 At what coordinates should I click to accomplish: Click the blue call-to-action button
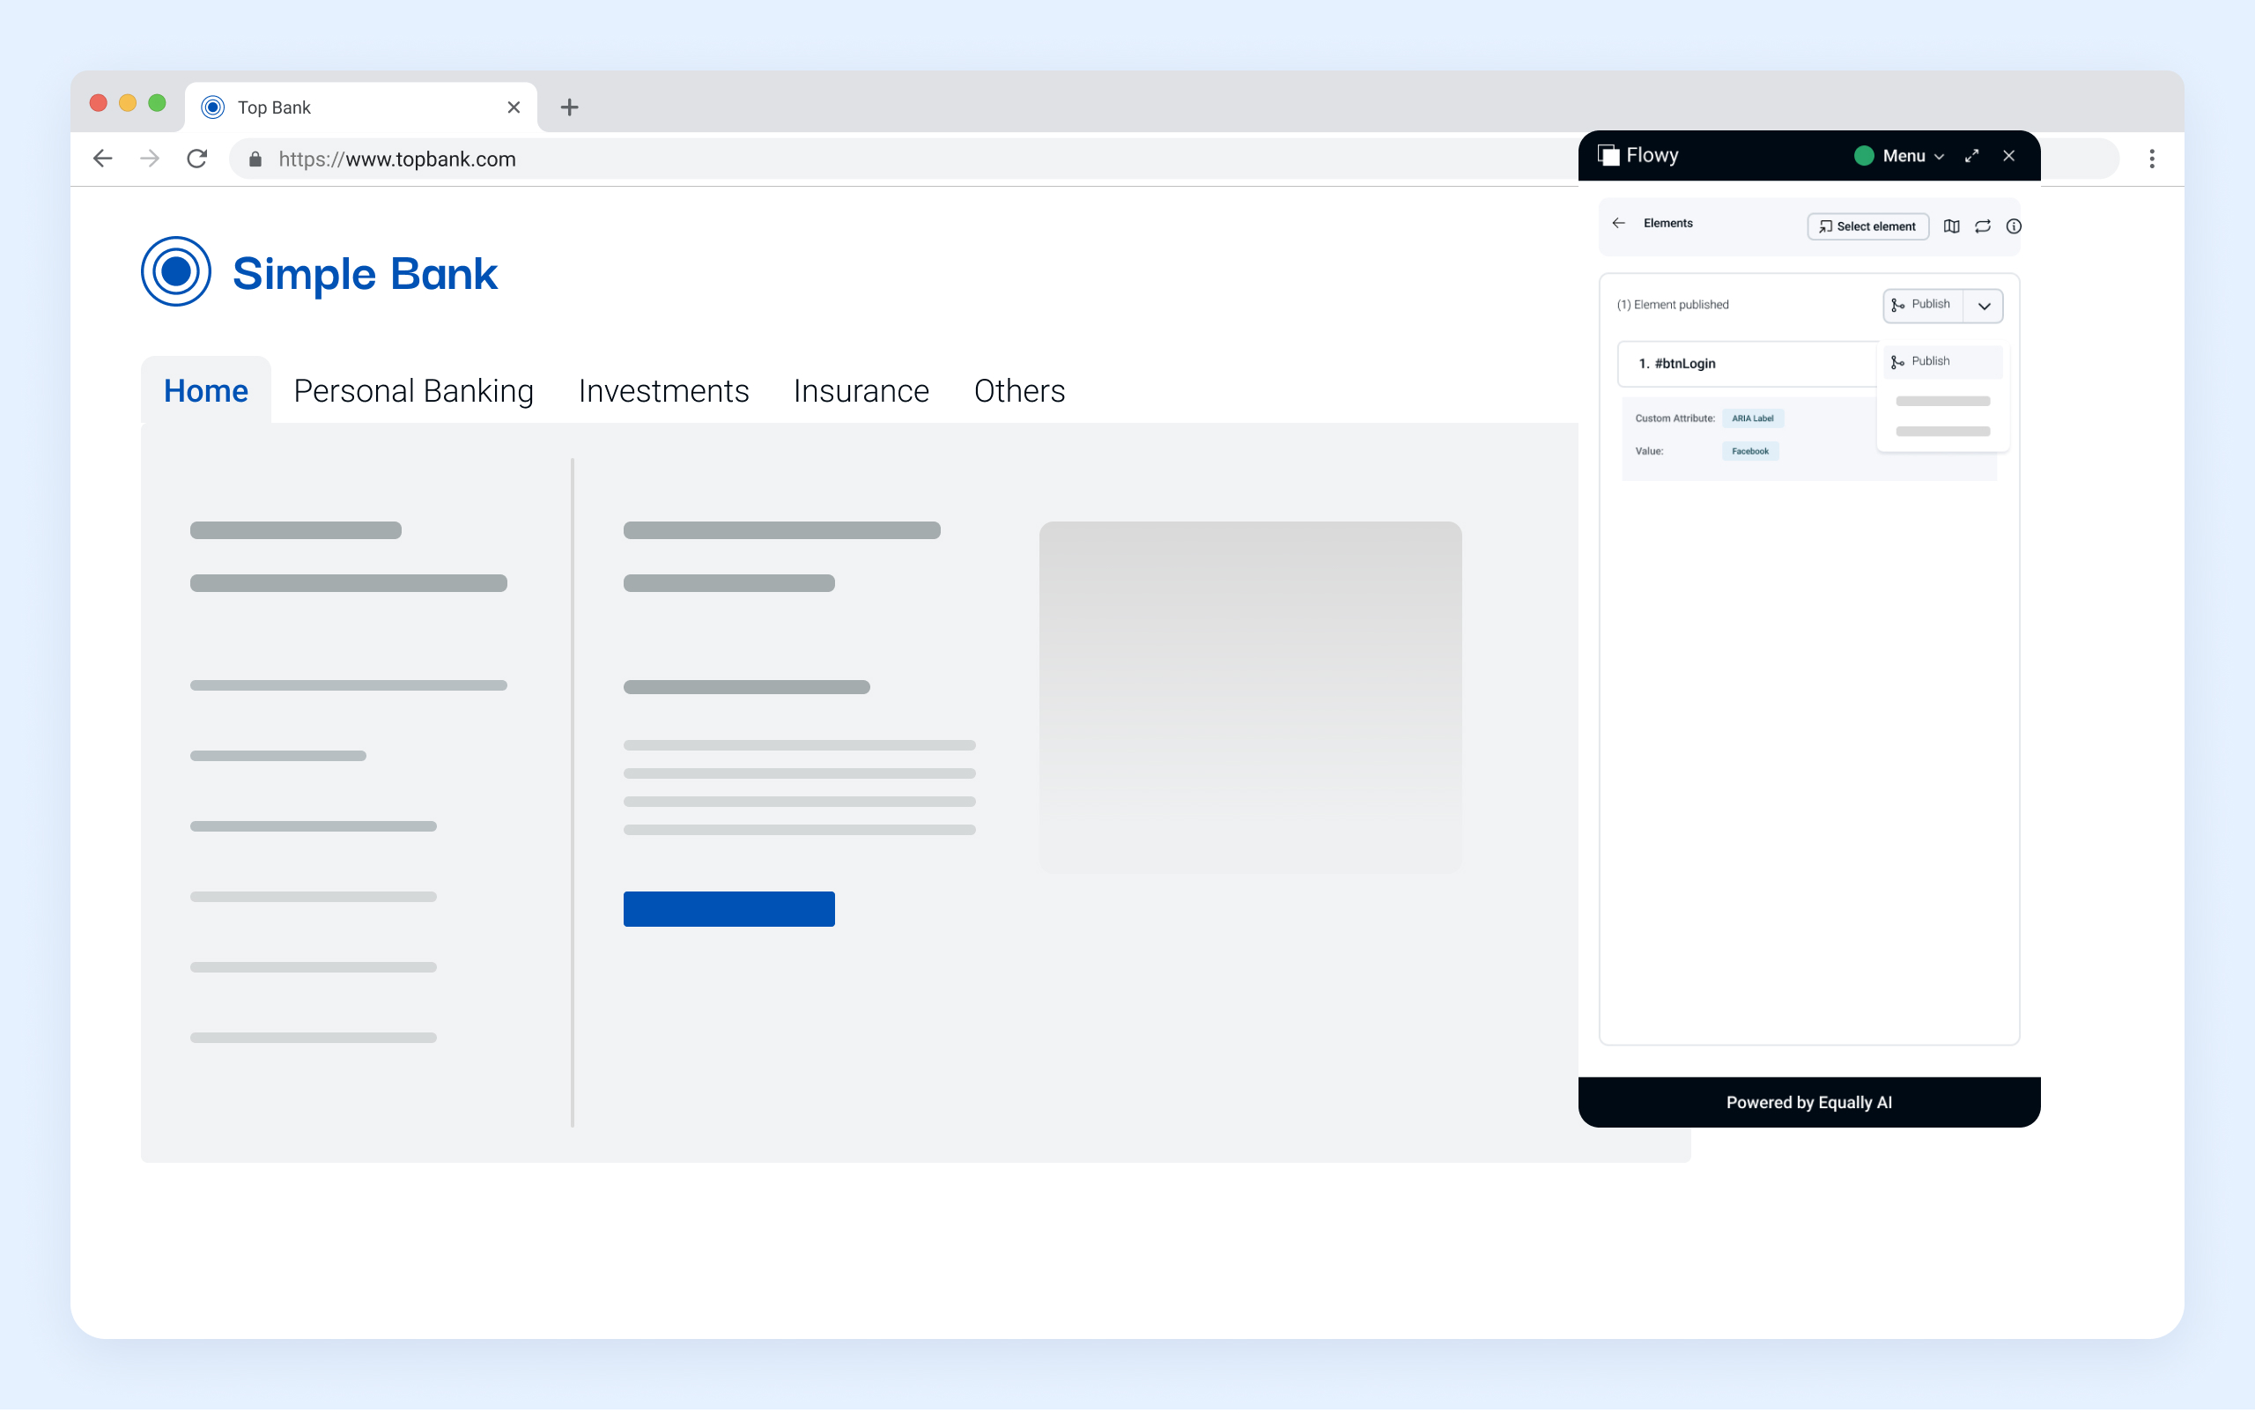(x=728, y=908)
